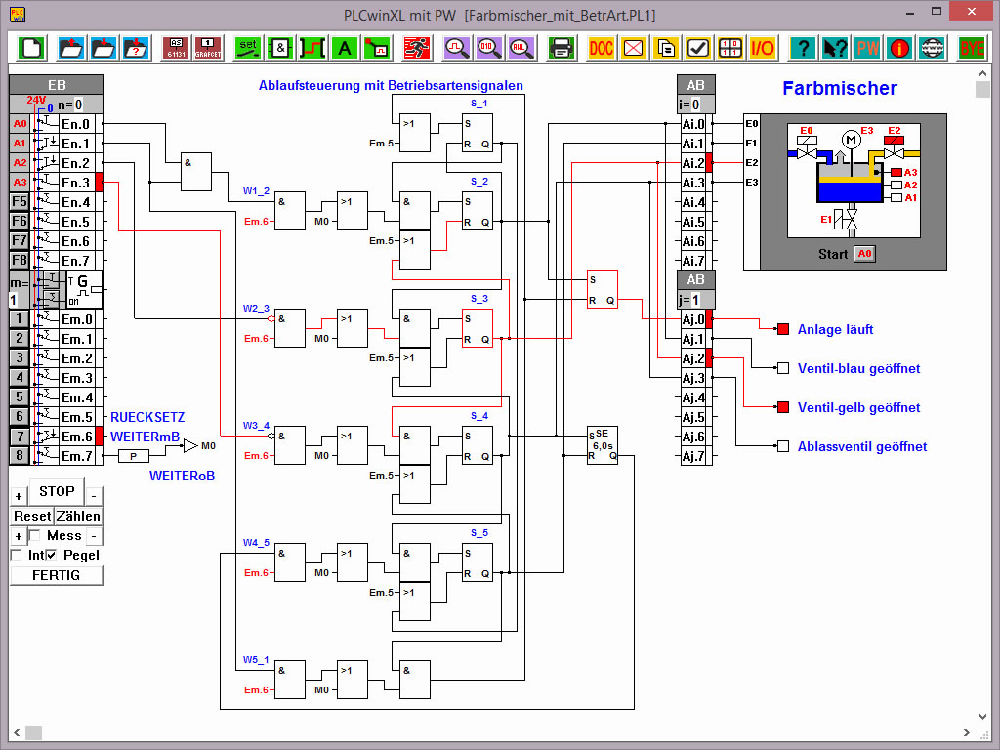
Task: Click the Start A0 button in Farbmischer
Action: pos(864,254)
